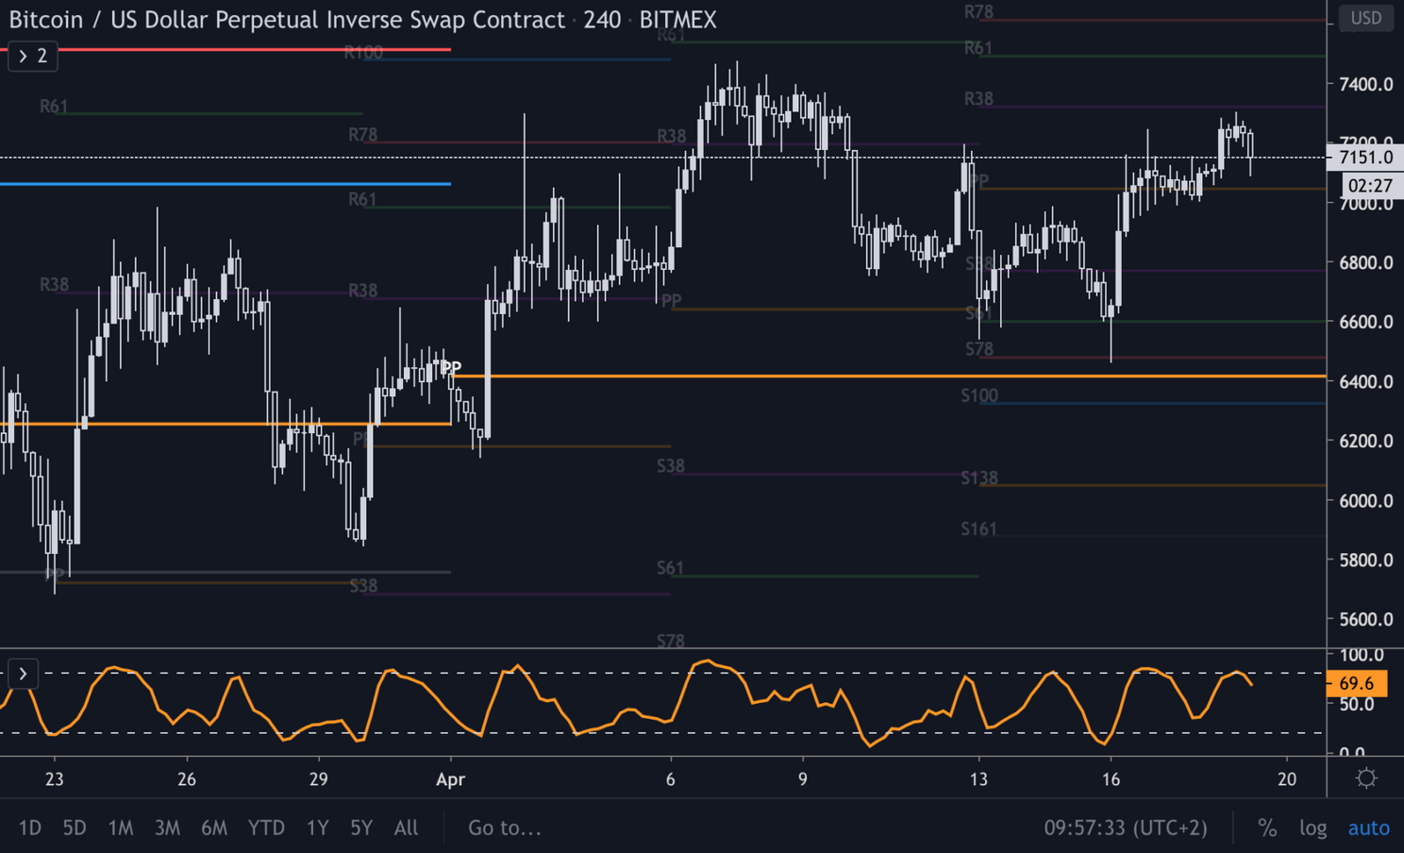Image resolution: width=1404 pixels, height=853 pixels.
Task: Click the 6400.0 price axis label
Action: point(1365,382)
